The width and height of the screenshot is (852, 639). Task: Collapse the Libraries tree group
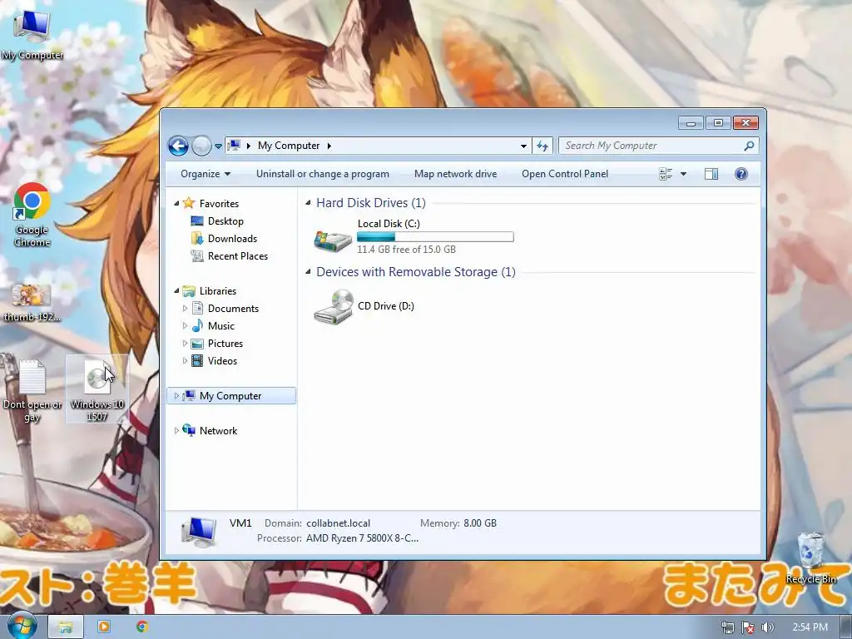coord(176,290)
